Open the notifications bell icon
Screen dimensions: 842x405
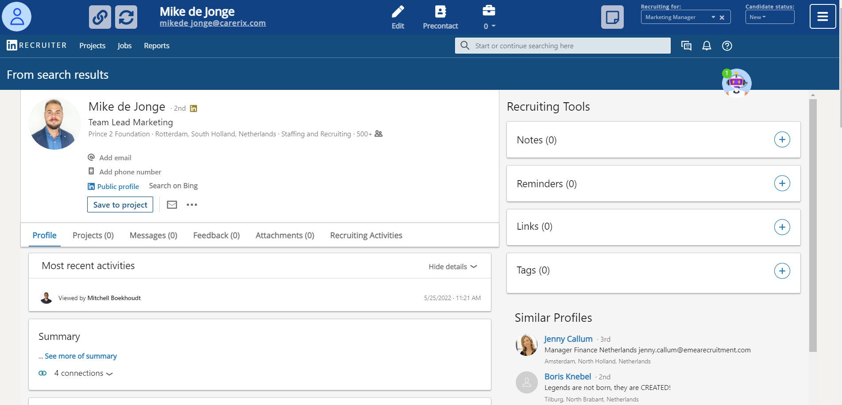pyautogui.click(x=707, y=46)
